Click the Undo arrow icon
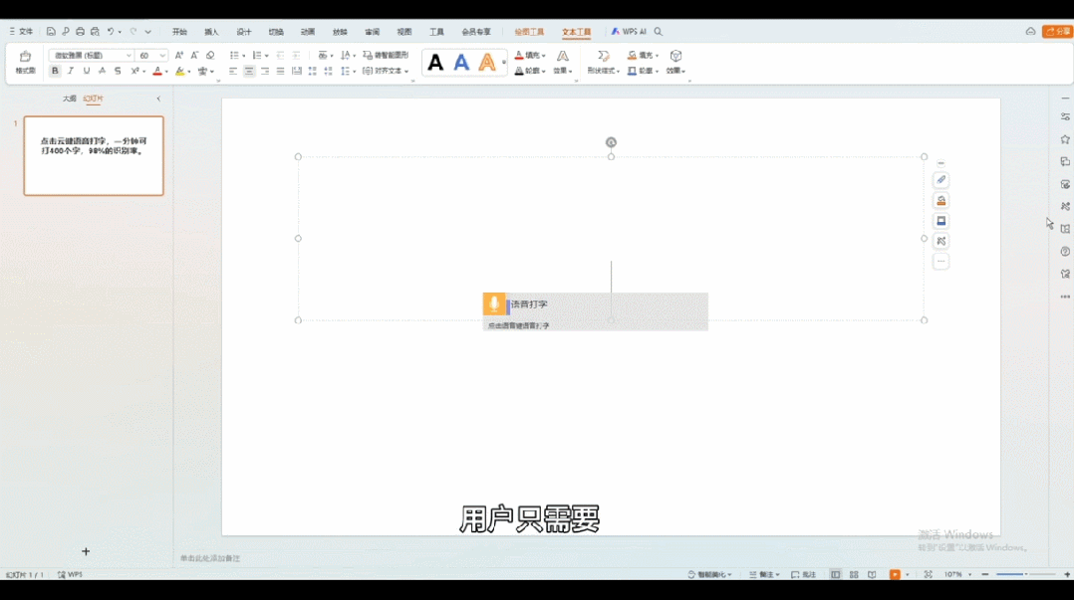Viewport: 1074px width, 600px height. (111, 32)
